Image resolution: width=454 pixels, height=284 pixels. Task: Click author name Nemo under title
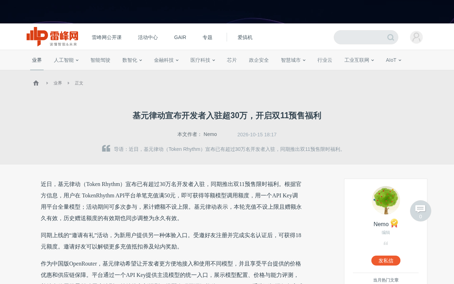[210, 134]
